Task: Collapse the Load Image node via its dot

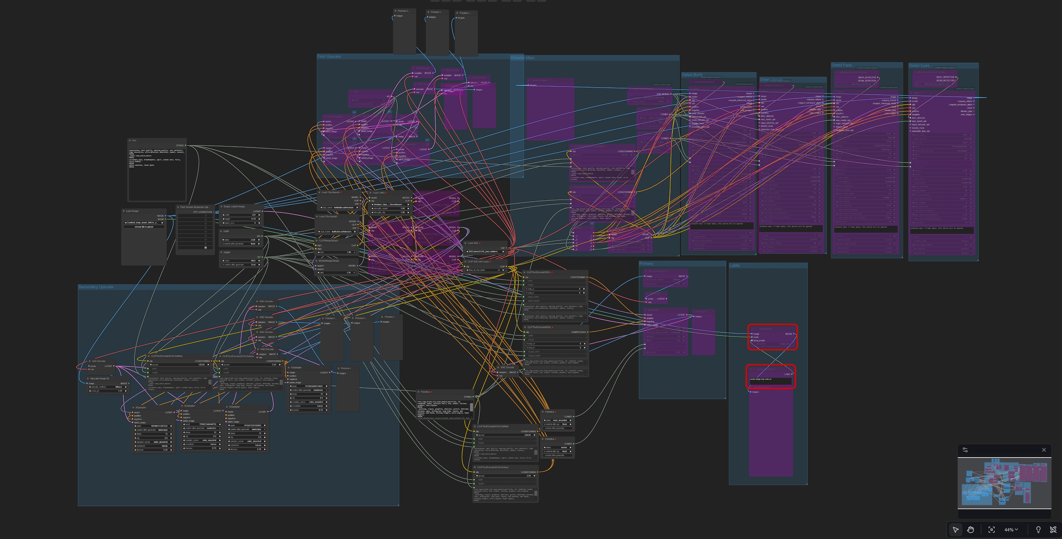Action: pos(124,211)
